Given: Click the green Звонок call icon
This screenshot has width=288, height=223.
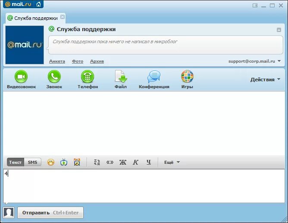Looking at the screenshot, I should pyautogui.click(x=54, y=76).
